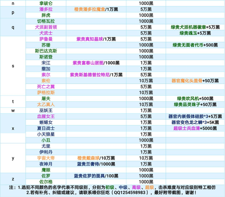Select the 蜥蜴女 cell

pos(46,122)
